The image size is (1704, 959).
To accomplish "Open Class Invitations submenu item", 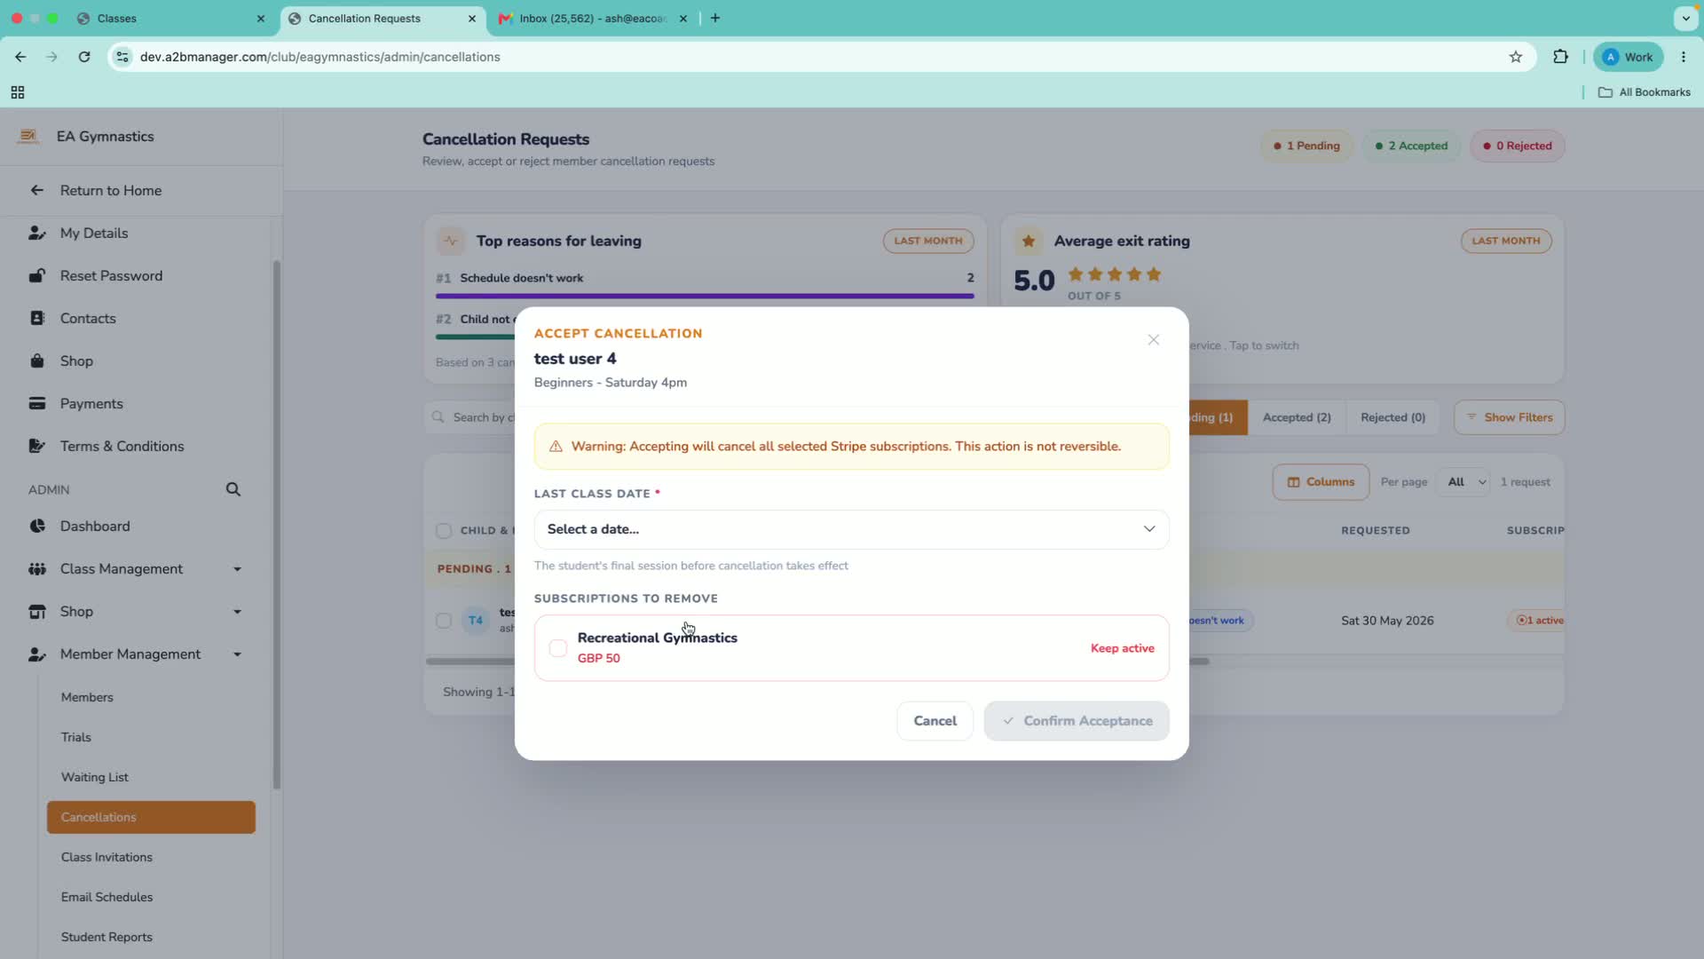I will (x=106, y=857).
